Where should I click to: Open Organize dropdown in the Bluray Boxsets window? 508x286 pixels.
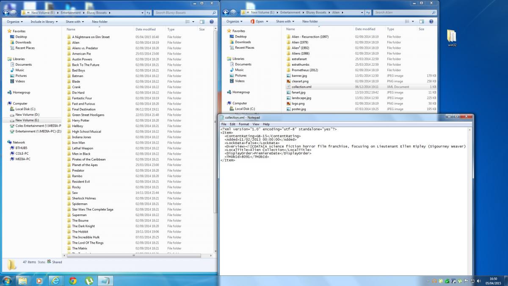point(15,22)
